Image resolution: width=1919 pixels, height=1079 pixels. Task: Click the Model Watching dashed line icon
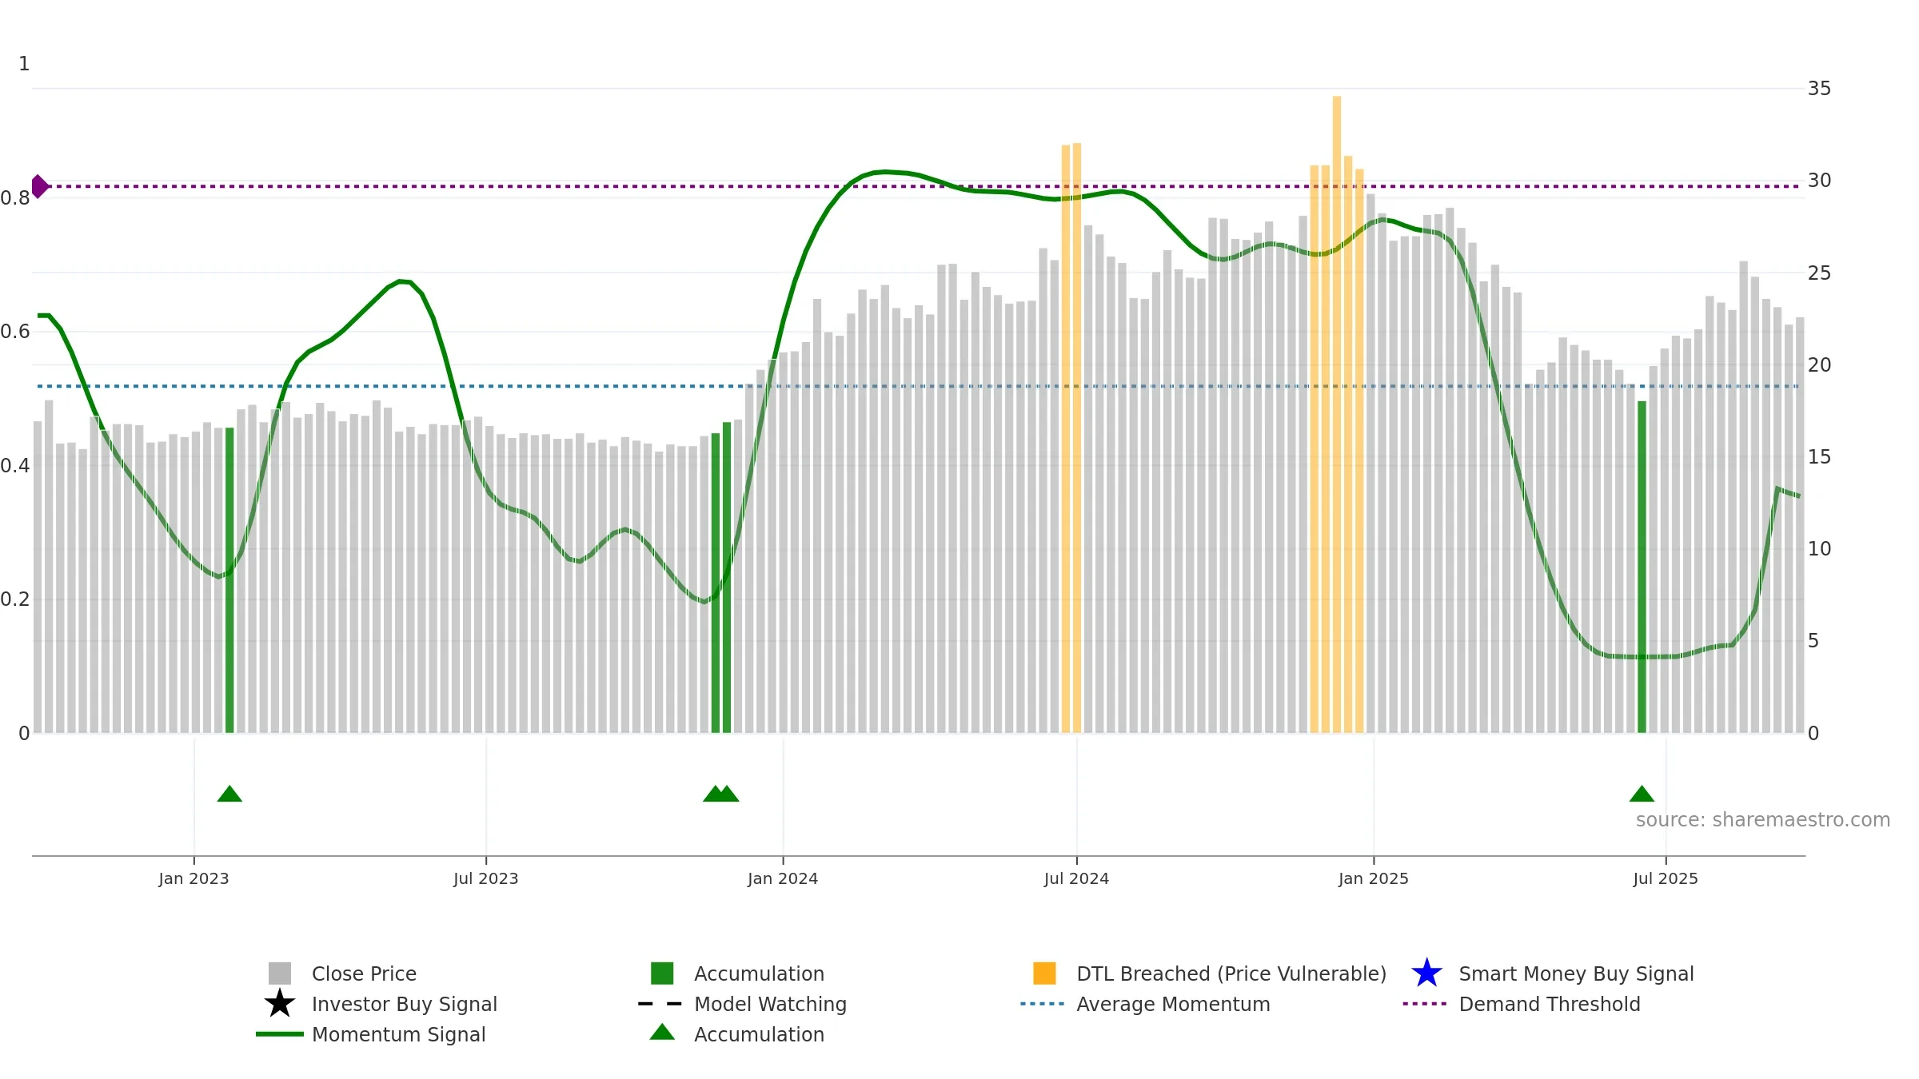point(660,1004)
